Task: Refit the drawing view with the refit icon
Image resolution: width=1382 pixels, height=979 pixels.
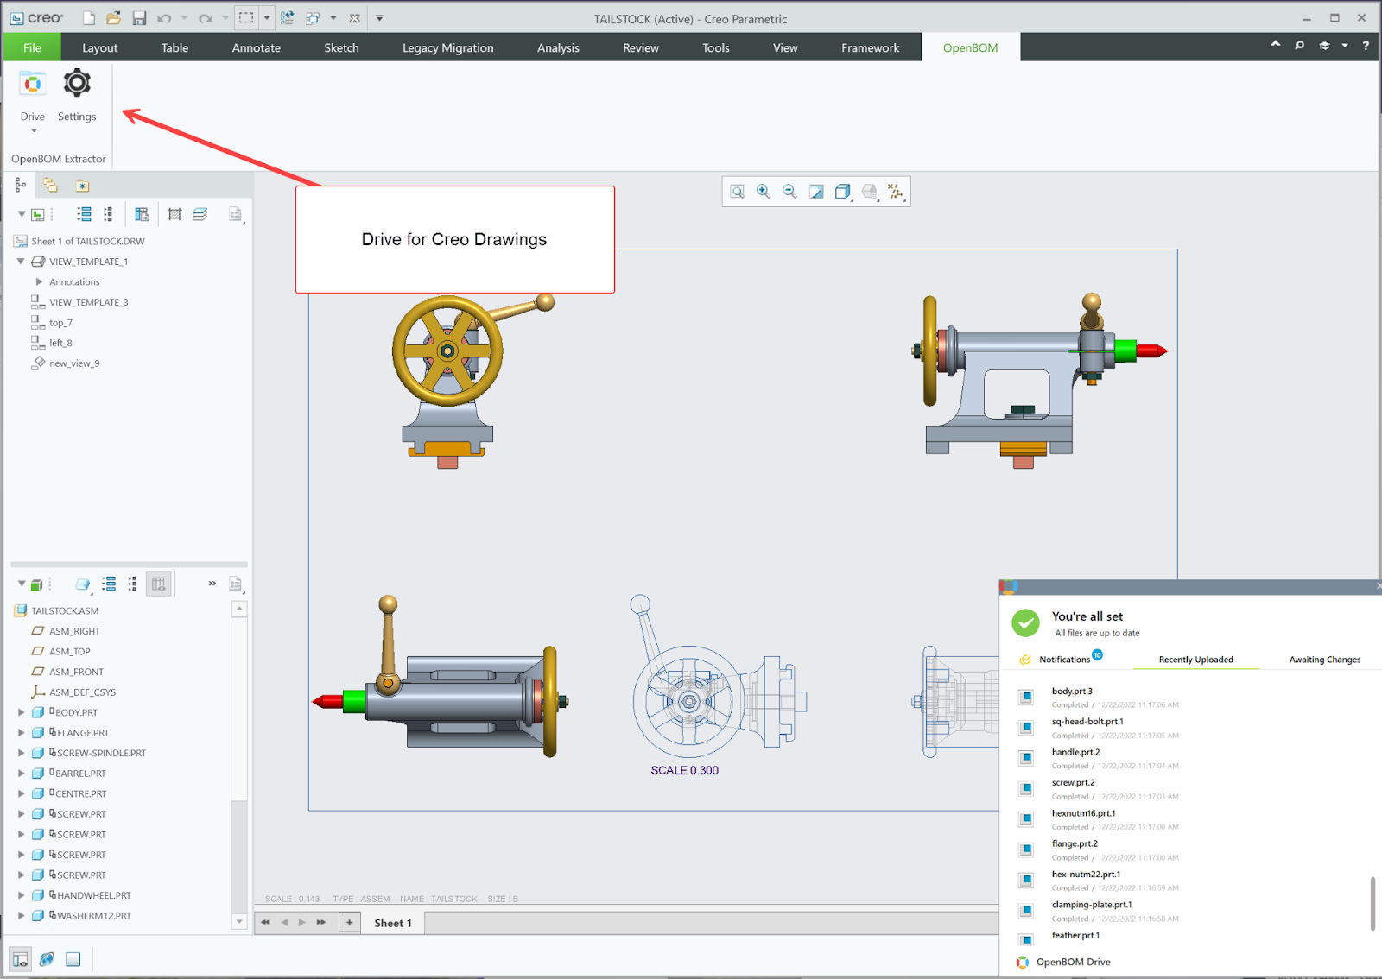Action: [737, 192]
